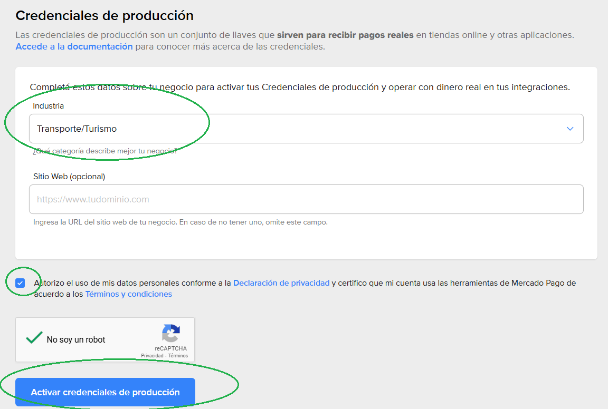Click the chevron arrow of the Industria selector

coord(569,129)
